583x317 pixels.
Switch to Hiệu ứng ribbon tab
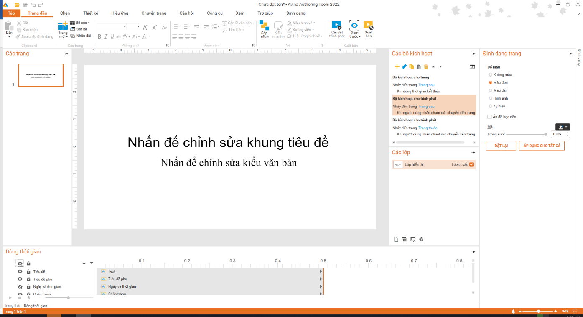[x=120, y=13]
